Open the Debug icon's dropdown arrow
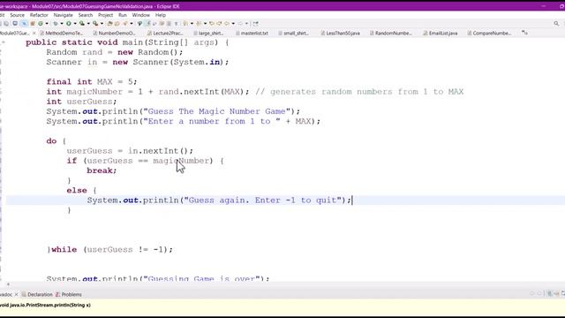 [x=62, y=24]
